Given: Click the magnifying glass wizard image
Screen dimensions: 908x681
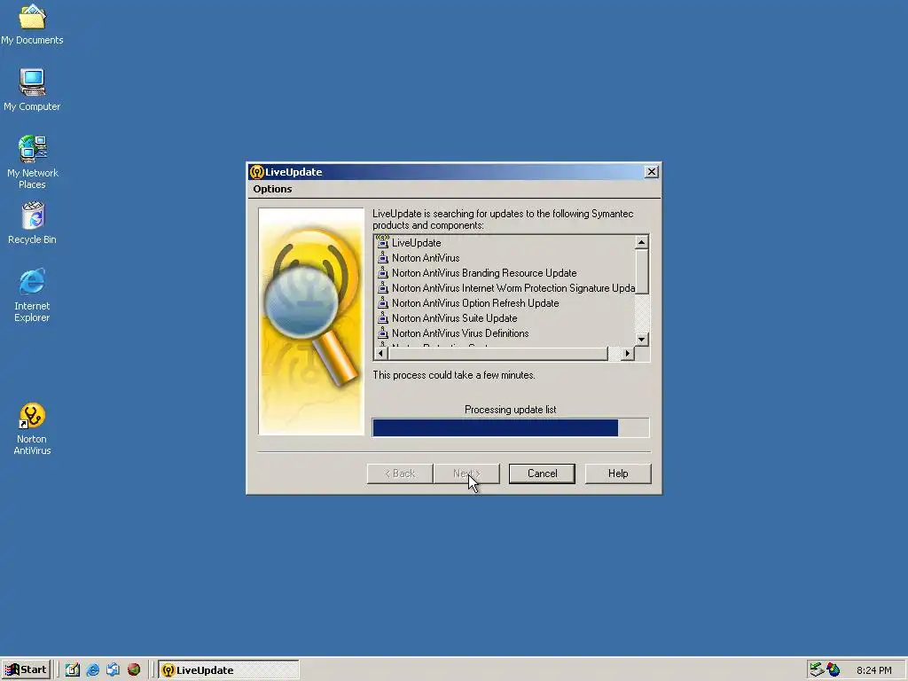Looking at the screenshot, I should pyautogui.click(x=311, y=321).
